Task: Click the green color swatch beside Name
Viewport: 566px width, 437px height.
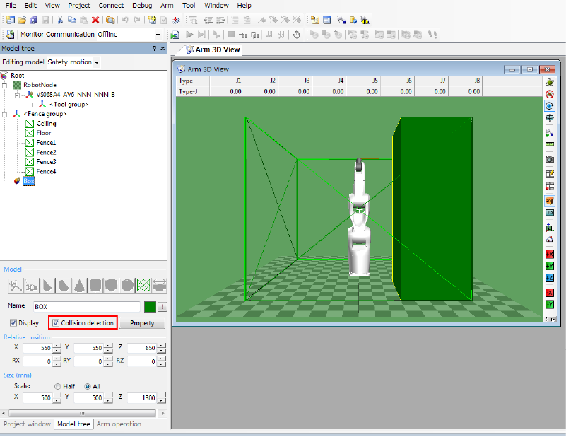Action: [x=150, y=306]
